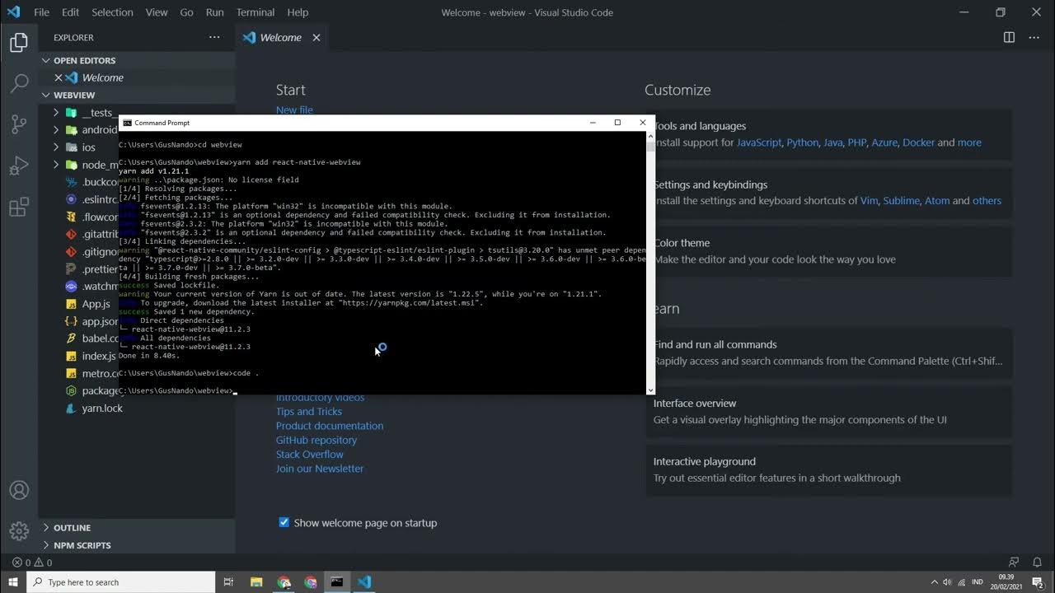This screenshot has height=593, width=1055.
Task: Open the Edit menu
Action: tap(70, 12)
